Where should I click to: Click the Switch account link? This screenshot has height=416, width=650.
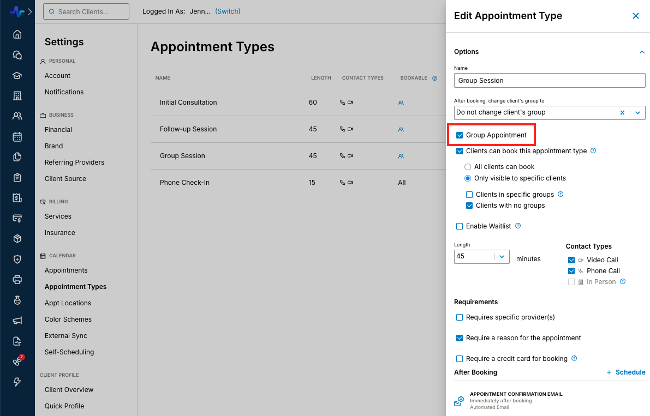click(x=228, y=11)
